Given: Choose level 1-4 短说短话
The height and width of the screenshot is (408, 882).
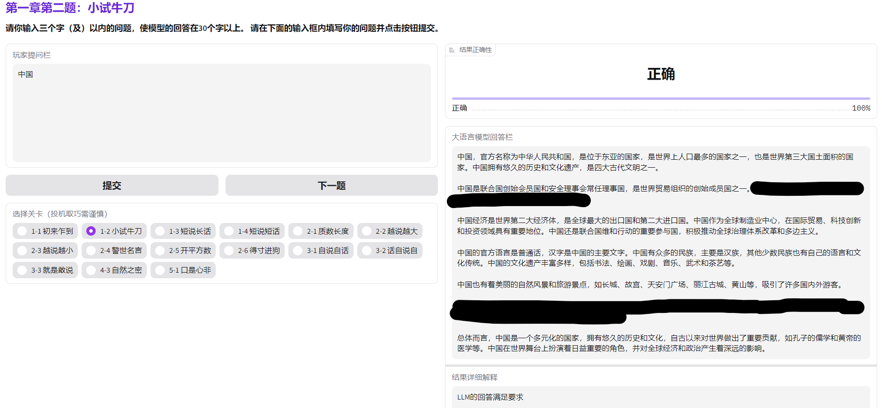Looking at the screenshot, I should coord(252,231).
